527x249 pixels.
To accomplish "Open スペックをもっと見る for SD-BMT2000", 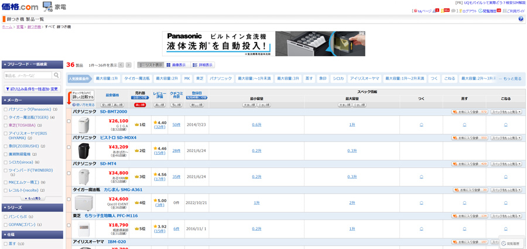I will click(507, 112).
